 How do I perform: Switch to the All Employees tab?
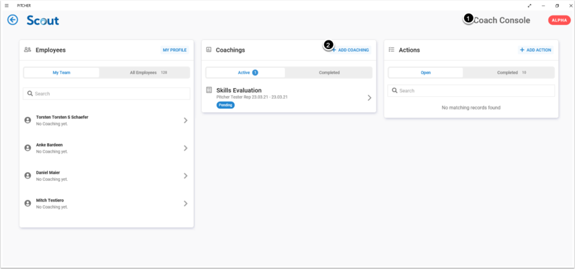click(145, 73)
